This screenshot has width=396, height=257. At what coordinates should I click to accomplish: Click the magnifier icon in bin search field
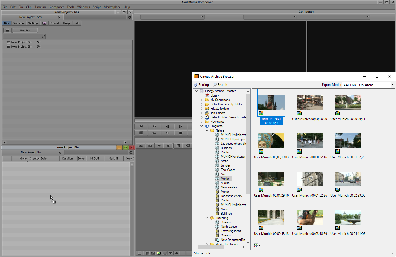(x=43, y=36)
